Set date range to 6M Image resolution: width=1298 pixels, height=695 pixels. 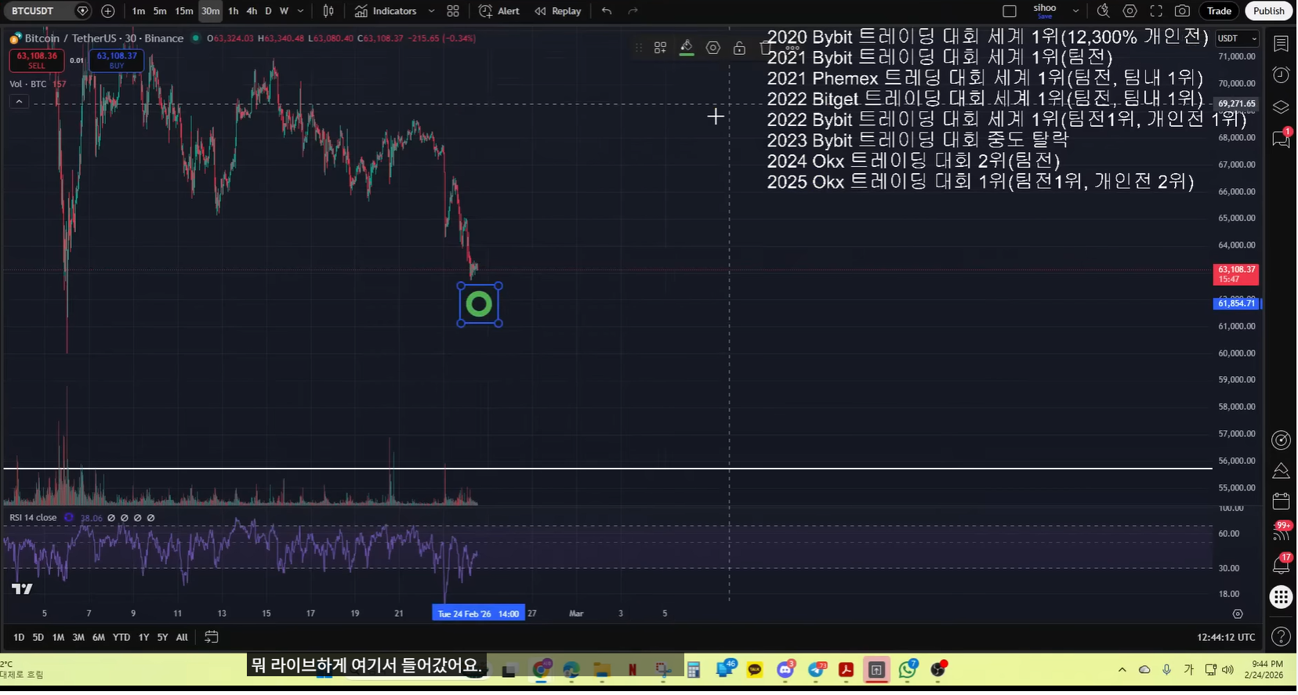point(99,637)
